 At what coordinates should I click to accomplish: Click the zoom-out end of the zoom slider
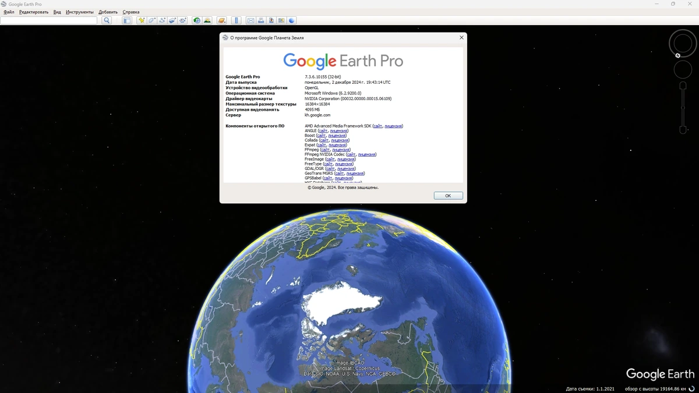click(683, 130)
